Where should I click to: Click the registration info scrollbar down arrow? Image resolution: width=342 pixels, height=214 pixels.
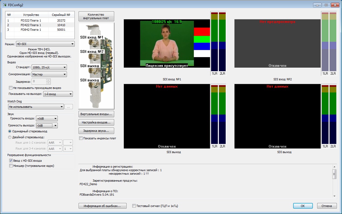click(334, 196)
